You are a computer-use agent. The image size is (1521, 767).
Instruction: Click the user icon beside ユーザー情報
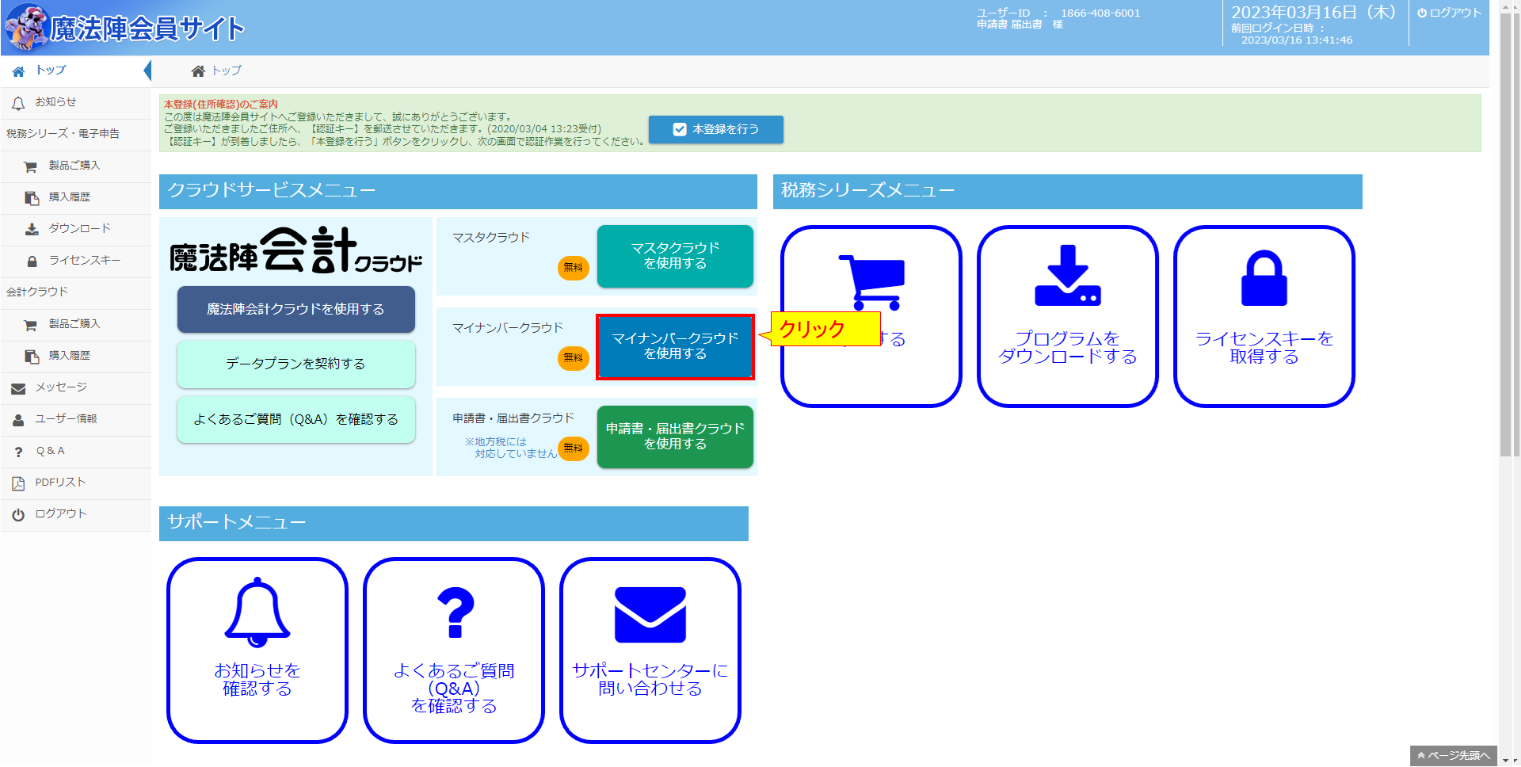pyautogui.click(x=18, y=420)
